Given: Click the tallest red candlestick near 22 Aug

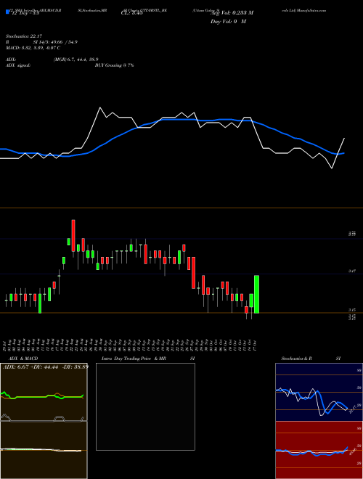Looking at the screenshot, I should pyautogui.click(x=73, y=236).
